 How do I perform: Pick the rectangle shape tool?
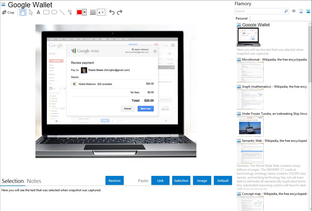point(46,12)
